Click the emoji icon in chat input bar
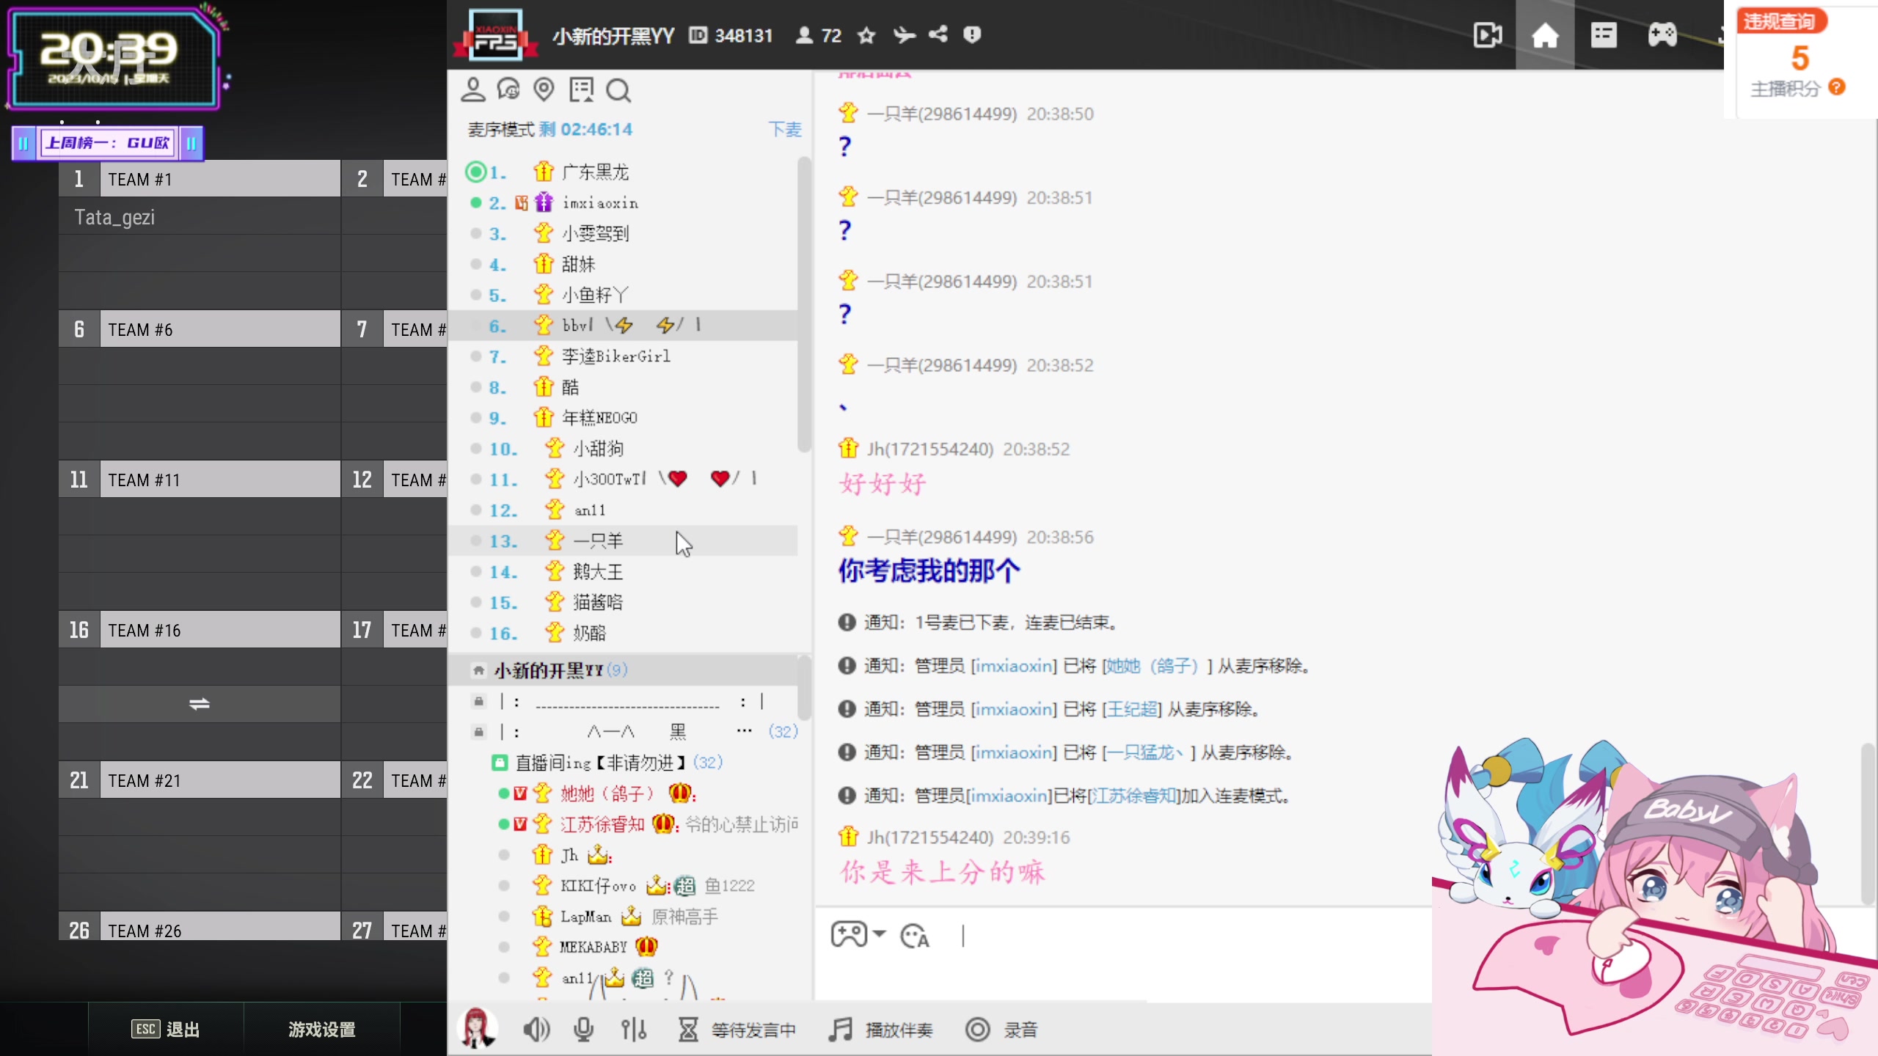1878x1056 pixels. coord(914,936)
